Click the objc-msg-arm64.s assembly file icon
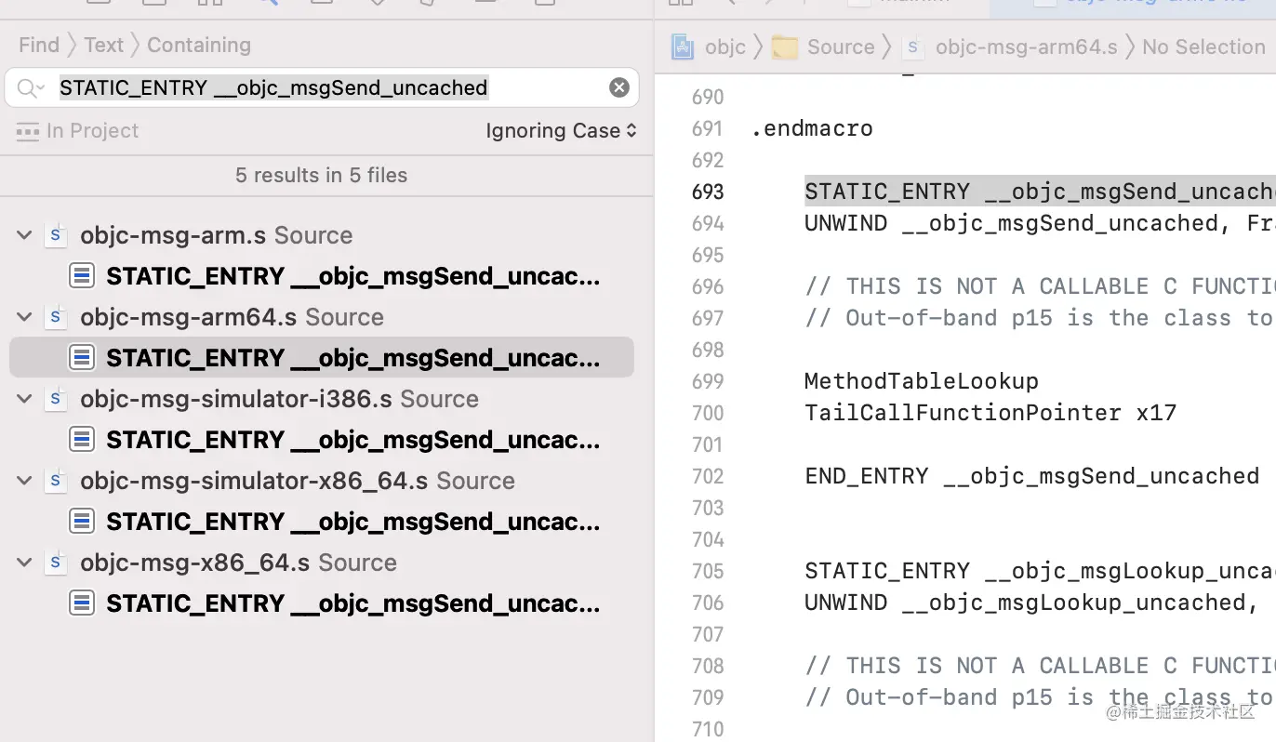This screenshot has width=1276, height=742. (56, 317)
